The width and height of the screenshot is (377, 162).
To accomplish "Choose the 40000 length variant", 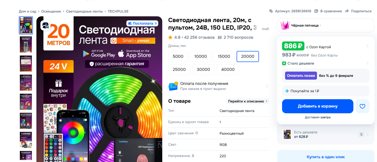I will [228, 70].
